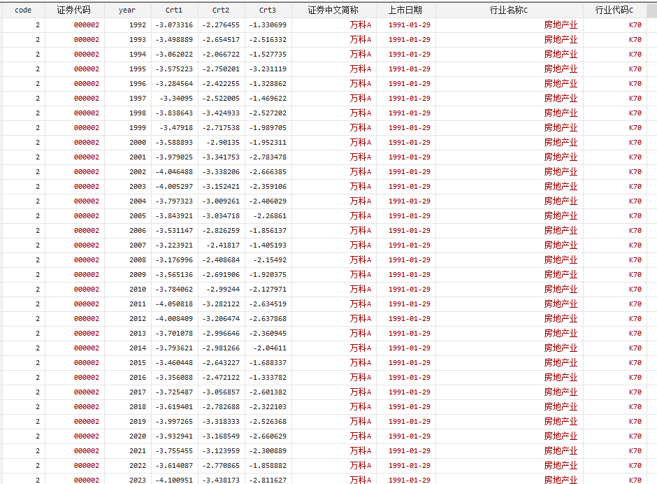This screenshot has height=484, width=657.
Task: Select the year 2008 cell
Action: point(138,260)
